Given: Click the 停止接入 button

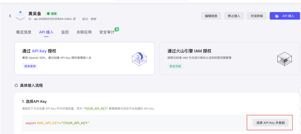Looking at the screenshot, I should [234, 16].
